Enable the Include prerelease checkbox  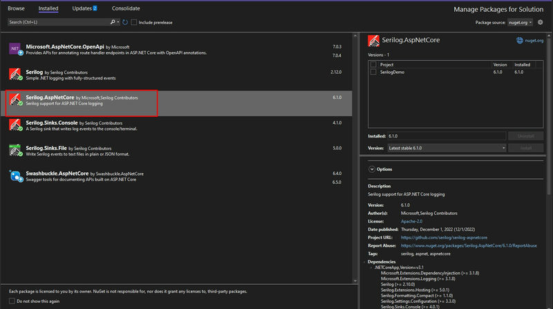click(133, 22)
